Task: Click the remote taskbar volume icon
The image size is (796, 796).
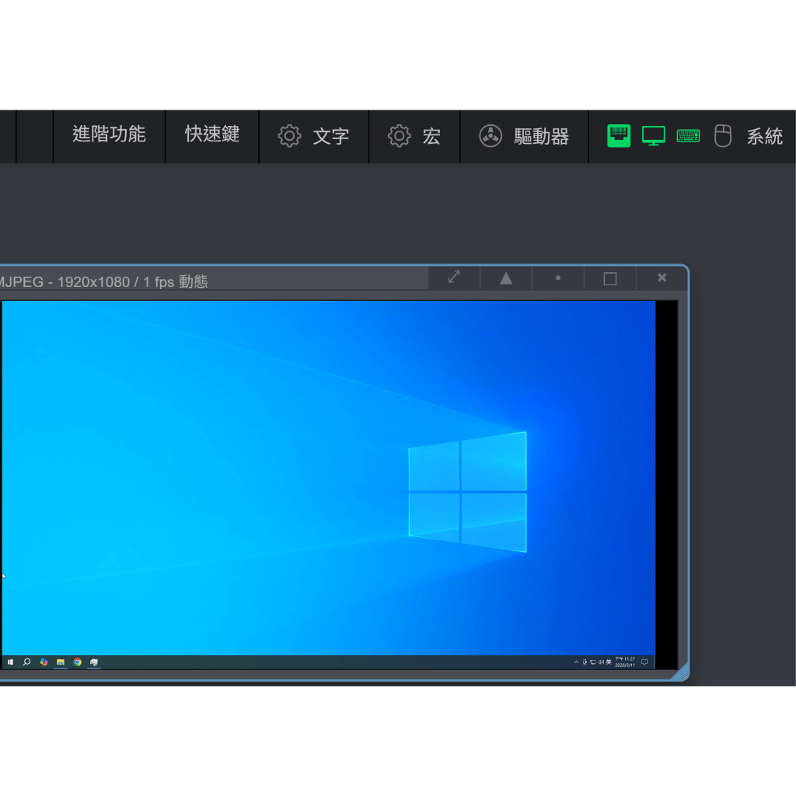Action: (601, 662)
